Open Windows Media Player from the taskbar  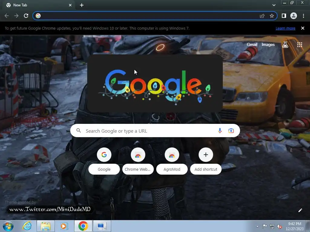point(64,226)
